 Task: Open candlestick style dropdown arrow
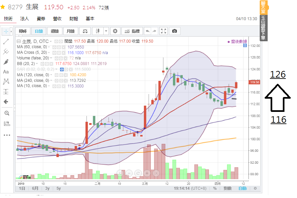coord(106,31)
